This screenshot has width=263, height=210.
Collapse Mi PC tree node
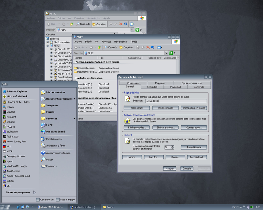coord(48,46)
